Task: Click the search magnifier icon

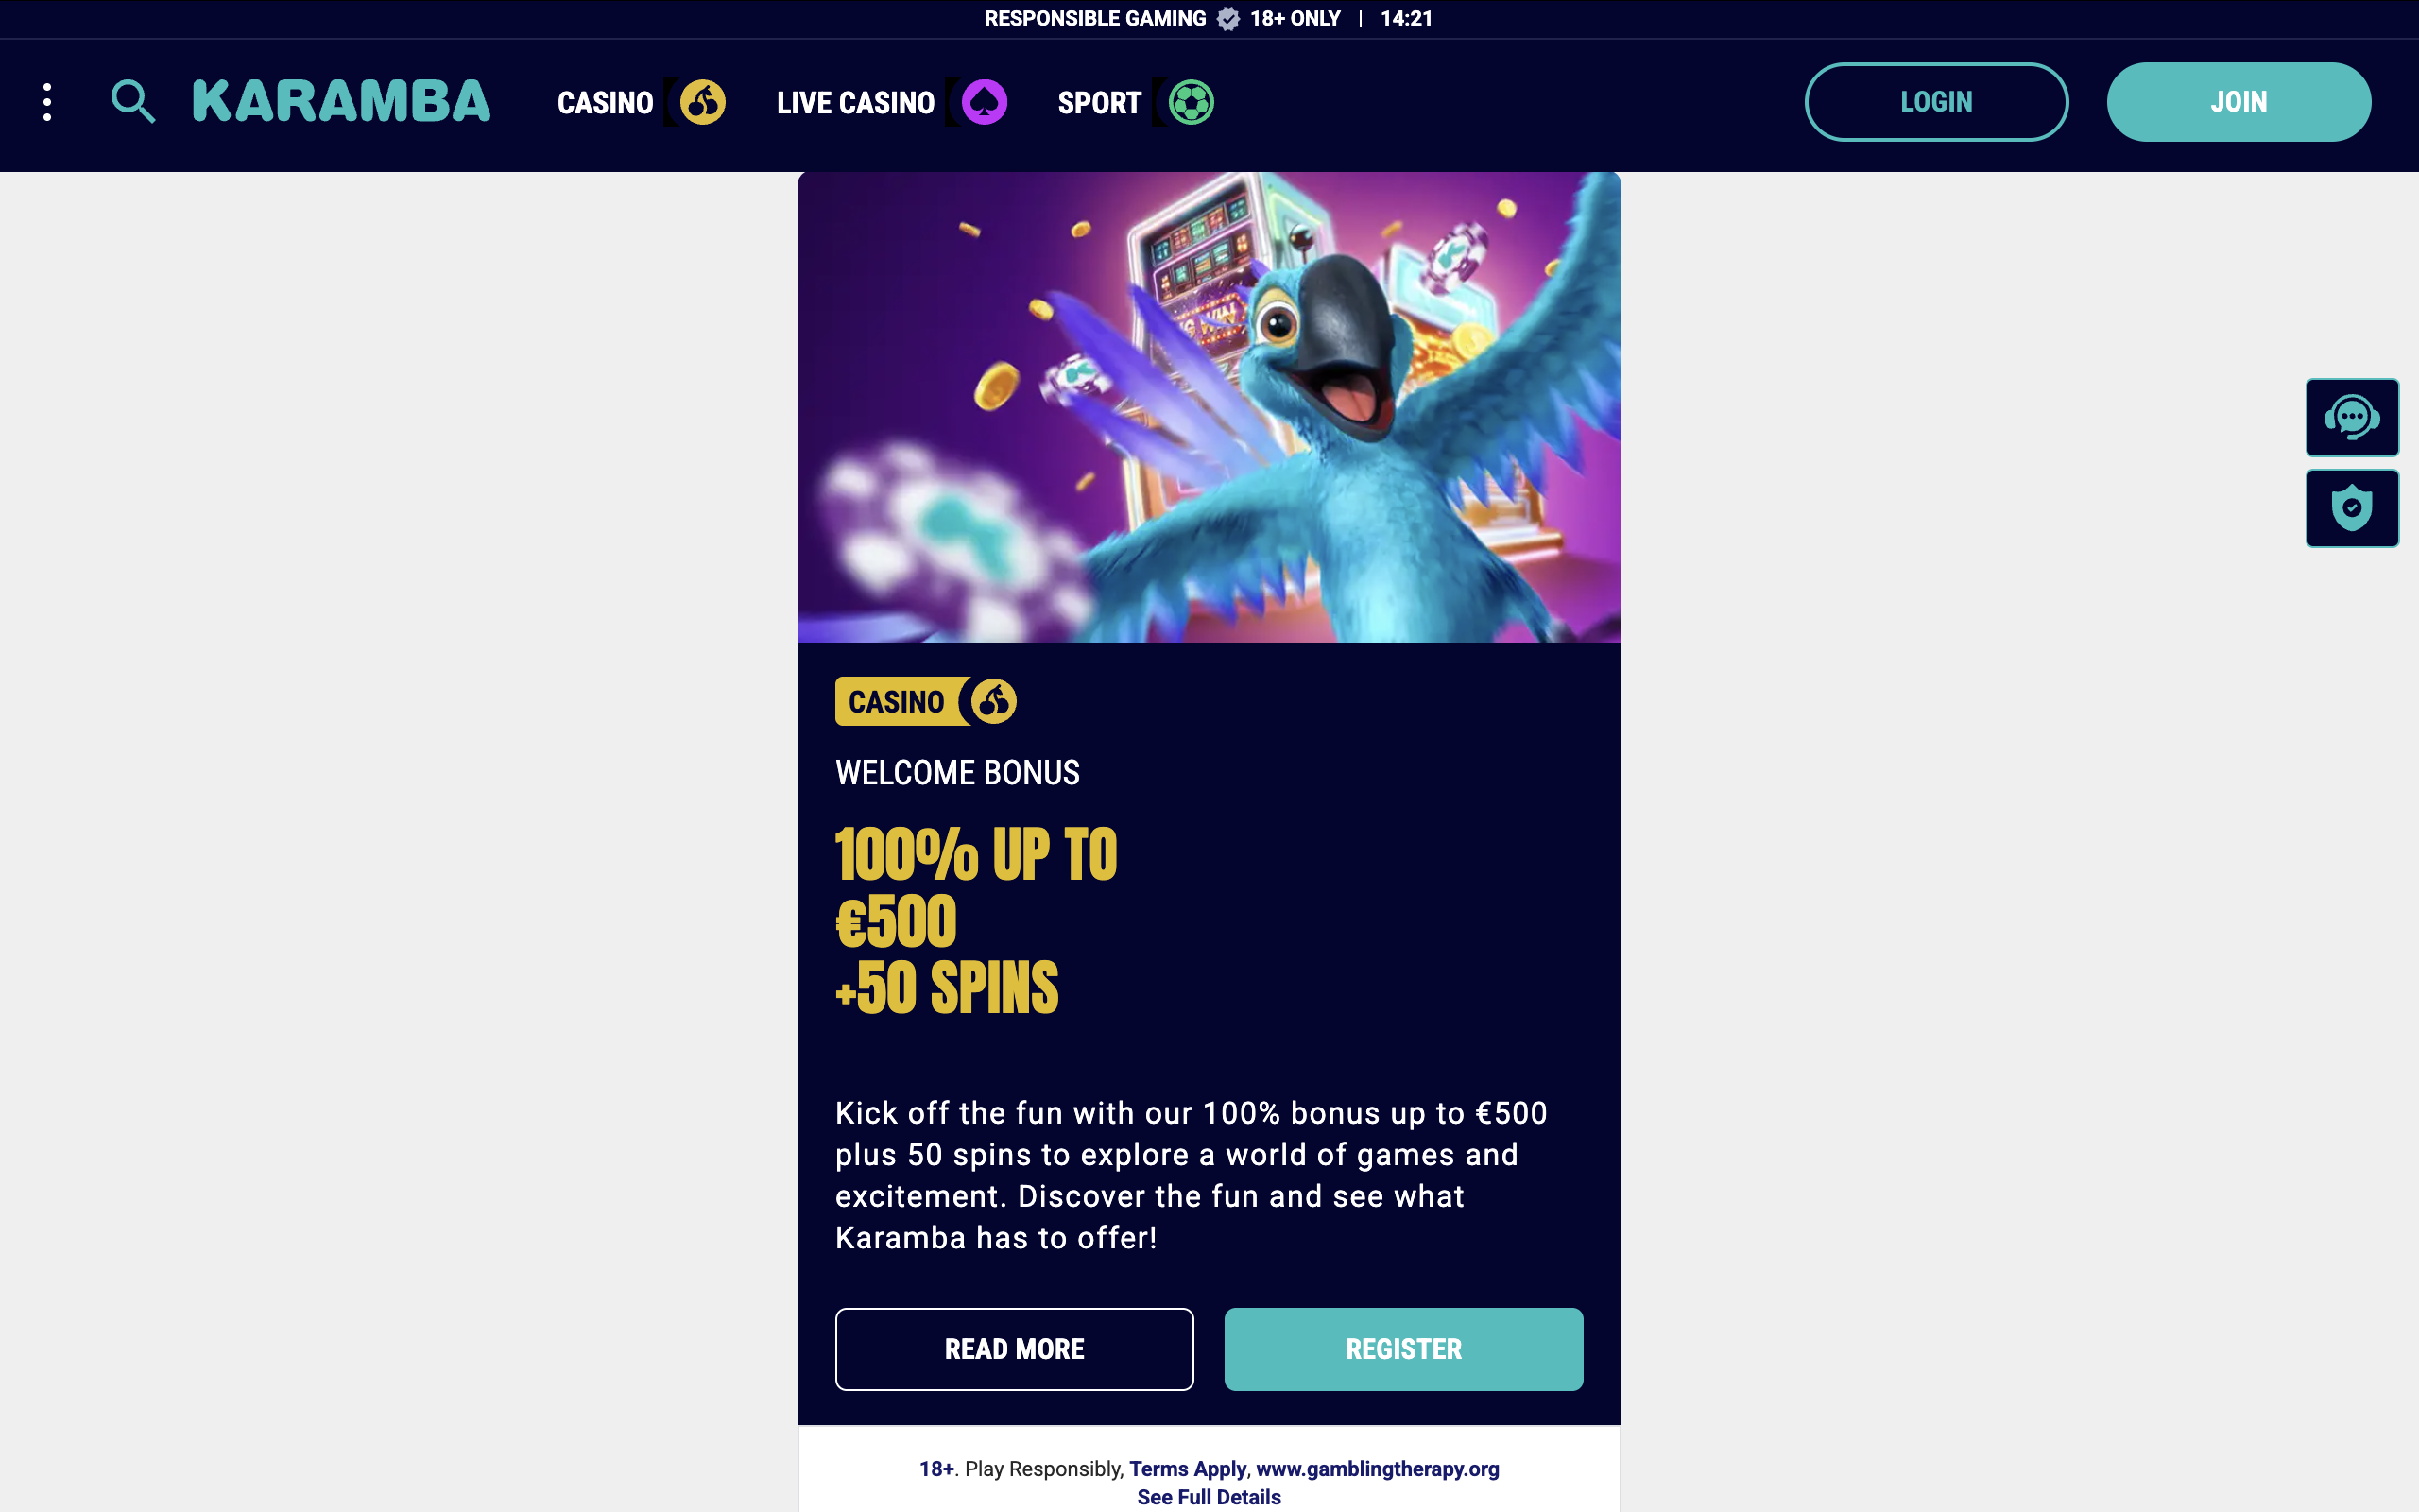Action: coord(133,102)
